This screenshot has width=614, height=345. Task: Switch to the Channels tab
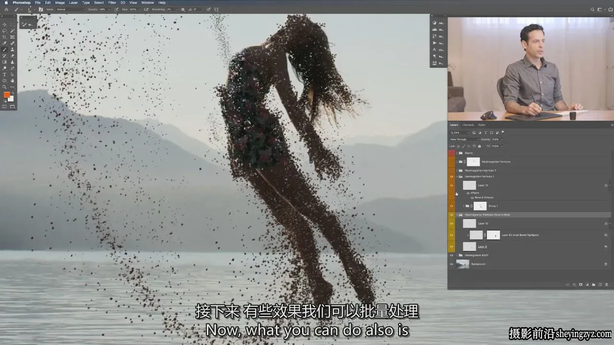[x=468, y=125]
